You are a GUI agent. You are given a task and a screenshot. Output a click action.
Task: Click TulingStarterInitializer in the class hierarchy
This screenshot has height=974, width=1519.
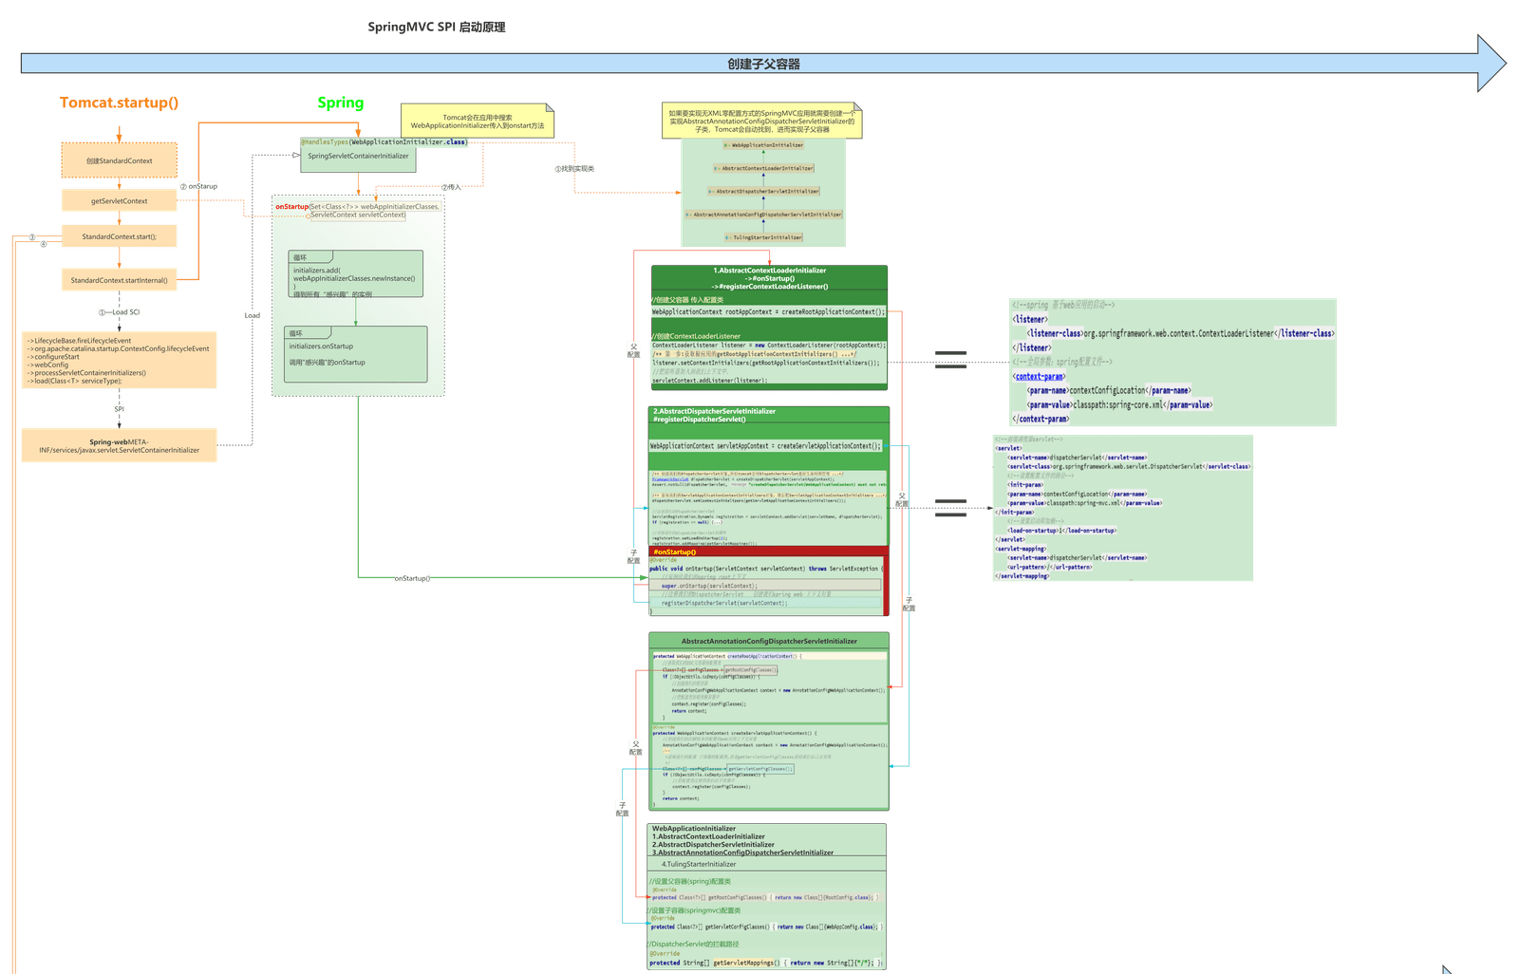point(763,237)
